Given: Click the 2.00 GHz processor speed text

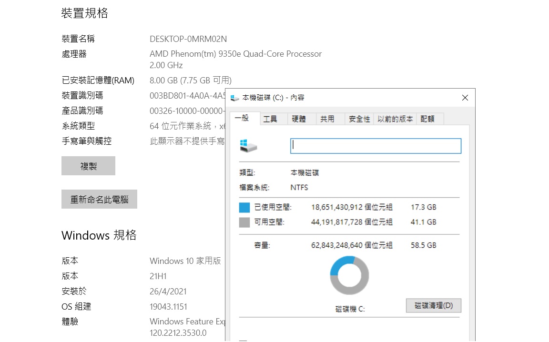Looking at the screenshot, I should (x=166, y=65).
